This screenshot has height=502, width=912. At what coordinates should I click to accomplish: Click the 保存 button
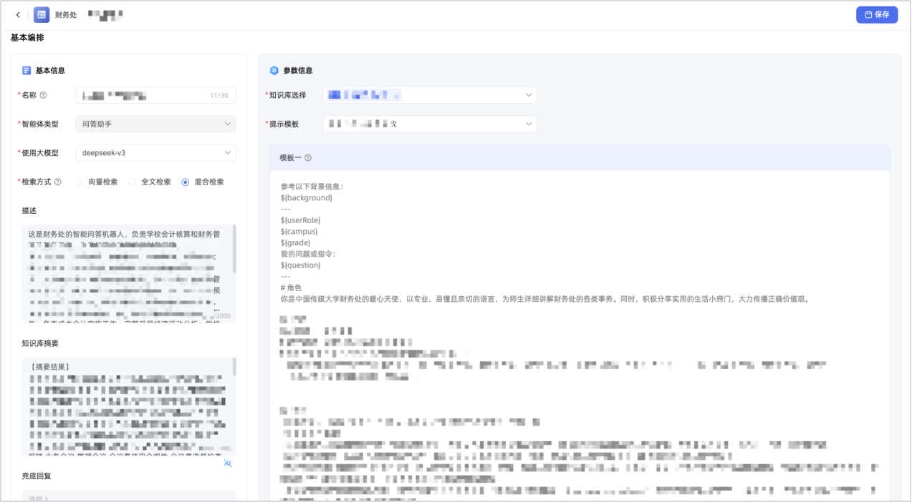click(x=876, y=15)
